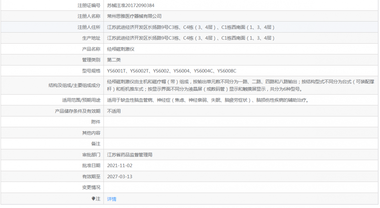
Task: Click the 注册证编号 label
Action: pyautogui.click(x=89, y=5)
